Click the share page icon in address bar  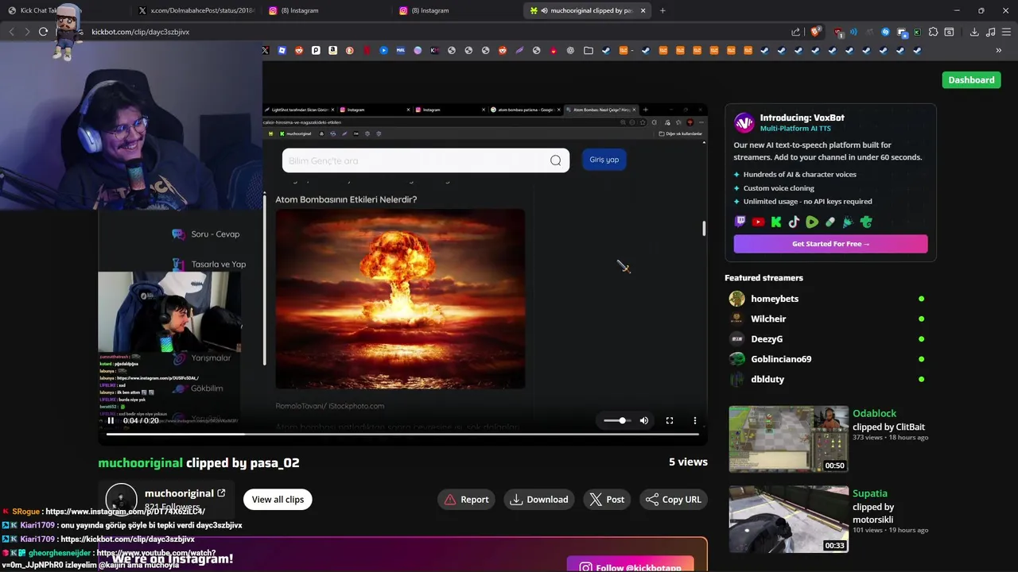coord(796,32)
